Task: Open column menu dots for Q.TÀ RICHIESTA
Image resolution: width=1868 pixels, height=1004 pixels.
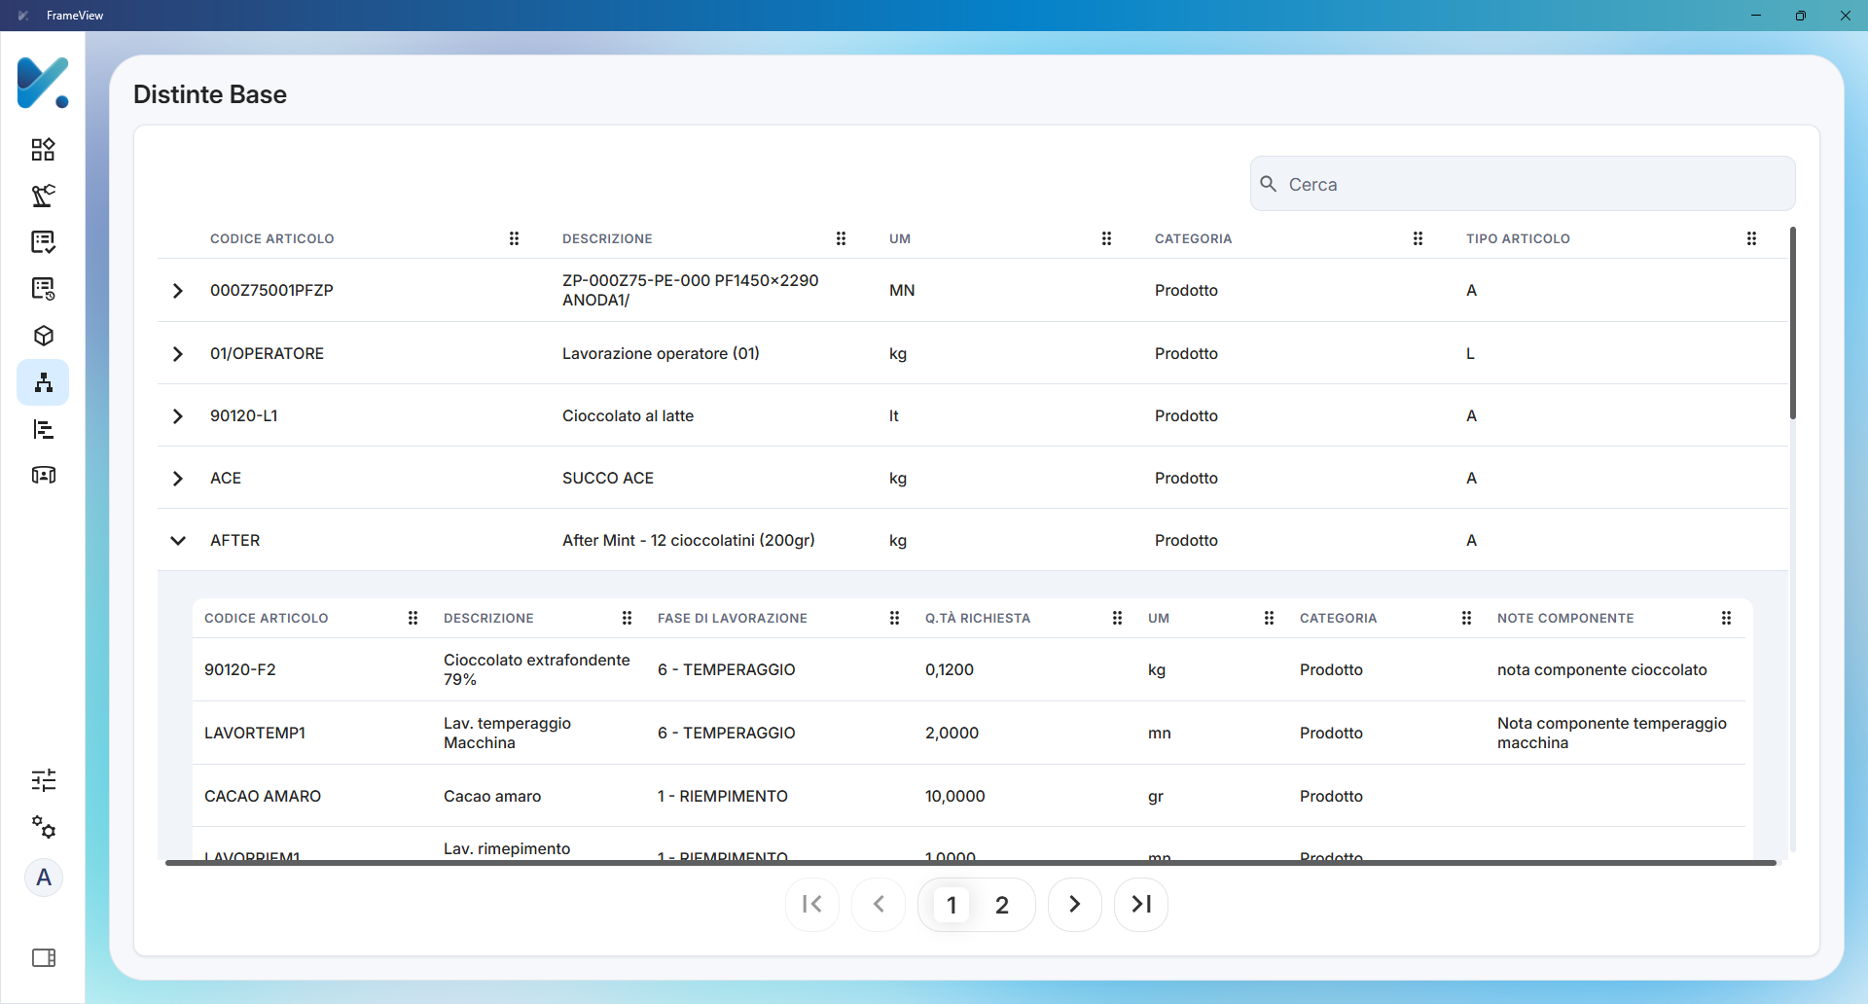Action: point(1117,618)
